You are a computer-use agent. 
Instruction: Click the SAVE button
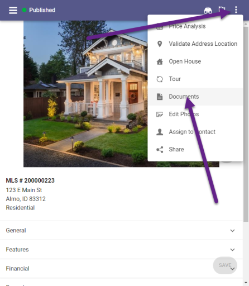click(x=225, y=265)
